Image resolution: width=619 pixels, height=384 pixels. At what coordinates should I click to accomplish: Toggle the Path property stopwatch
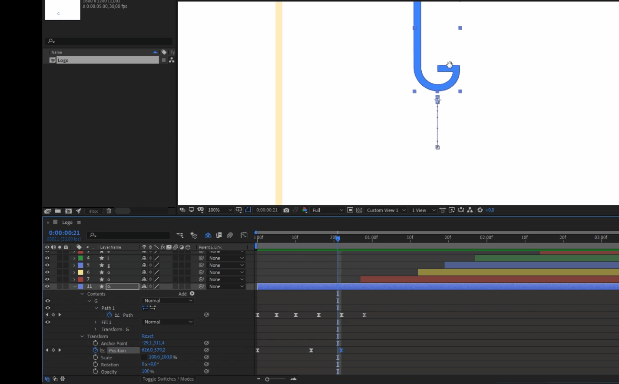point(110,315)
